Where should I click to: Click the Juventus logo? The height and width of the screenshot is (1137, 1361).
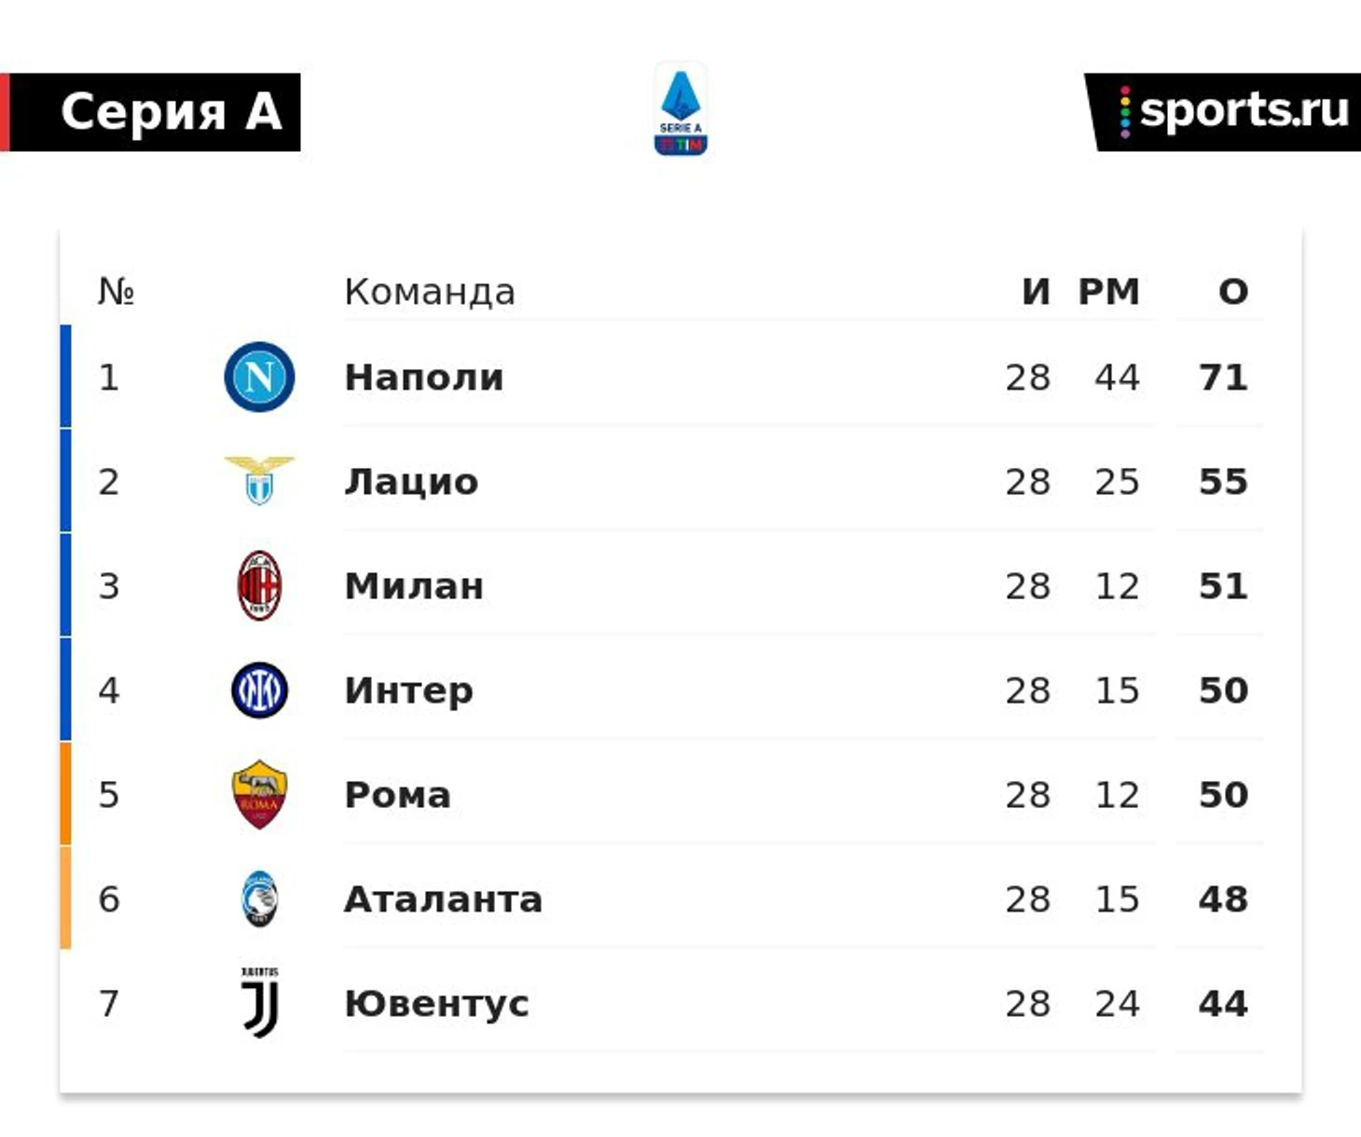click(x=260, y=1003)
